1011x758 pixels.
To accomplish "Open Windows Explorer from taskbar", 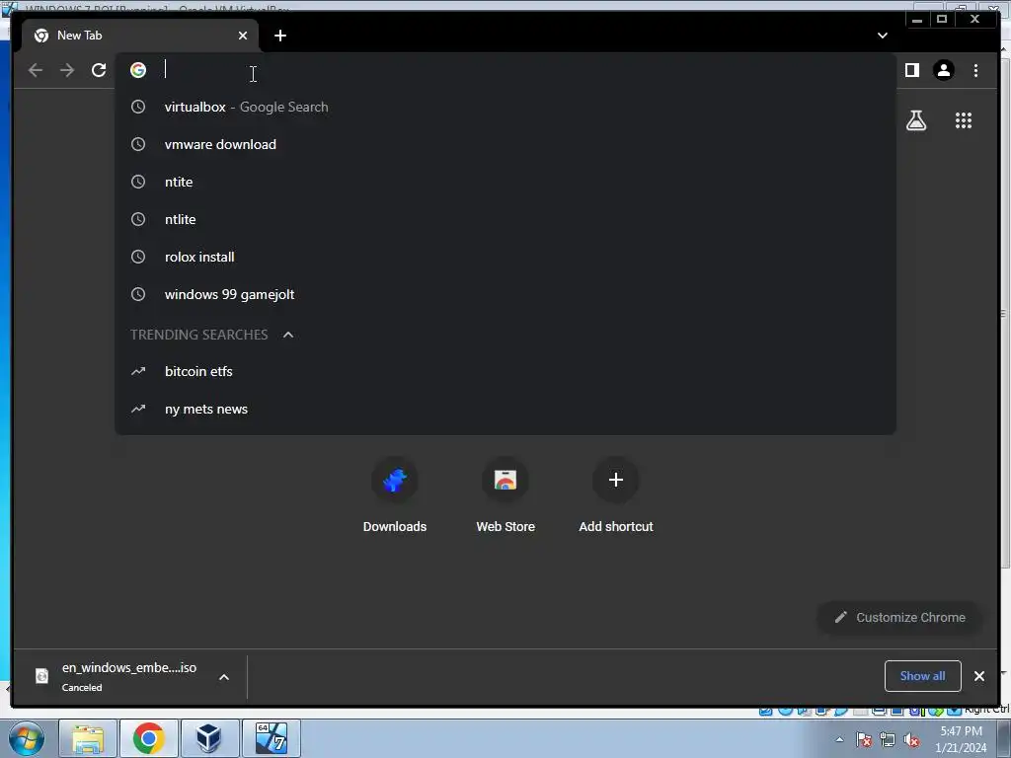I will 88,738.
